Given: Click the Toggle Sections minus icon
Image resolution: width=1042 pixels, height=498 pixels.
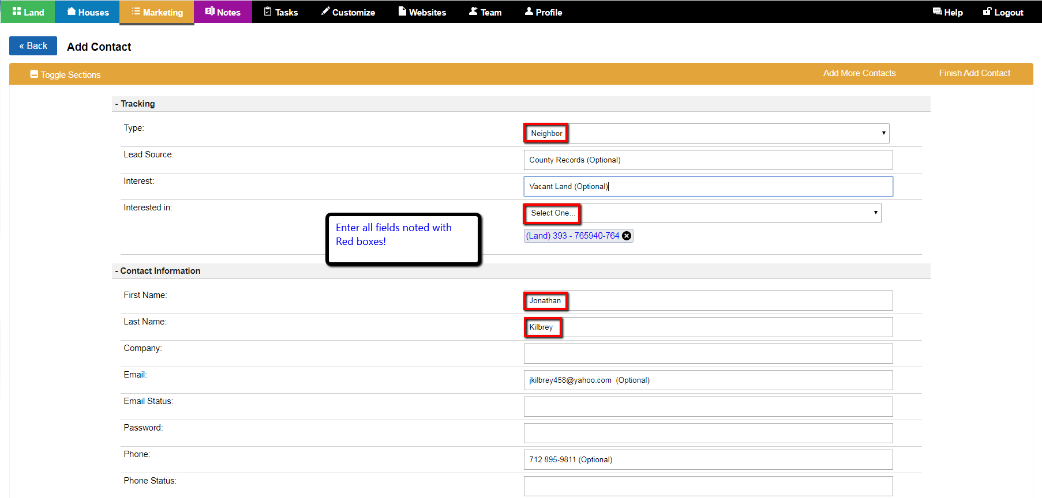Looking at the screenshot, I should pos(34,74).
